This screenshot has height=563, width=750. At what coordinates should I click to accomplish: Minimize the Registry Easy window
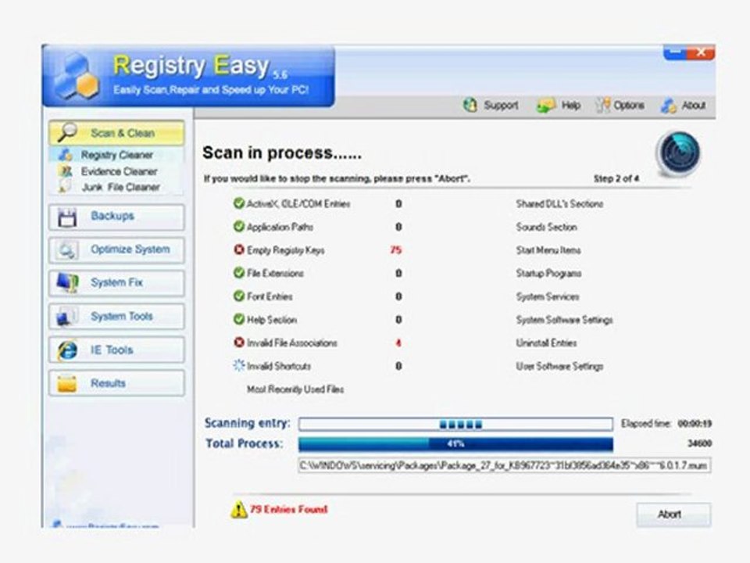(x=675, y=52)
